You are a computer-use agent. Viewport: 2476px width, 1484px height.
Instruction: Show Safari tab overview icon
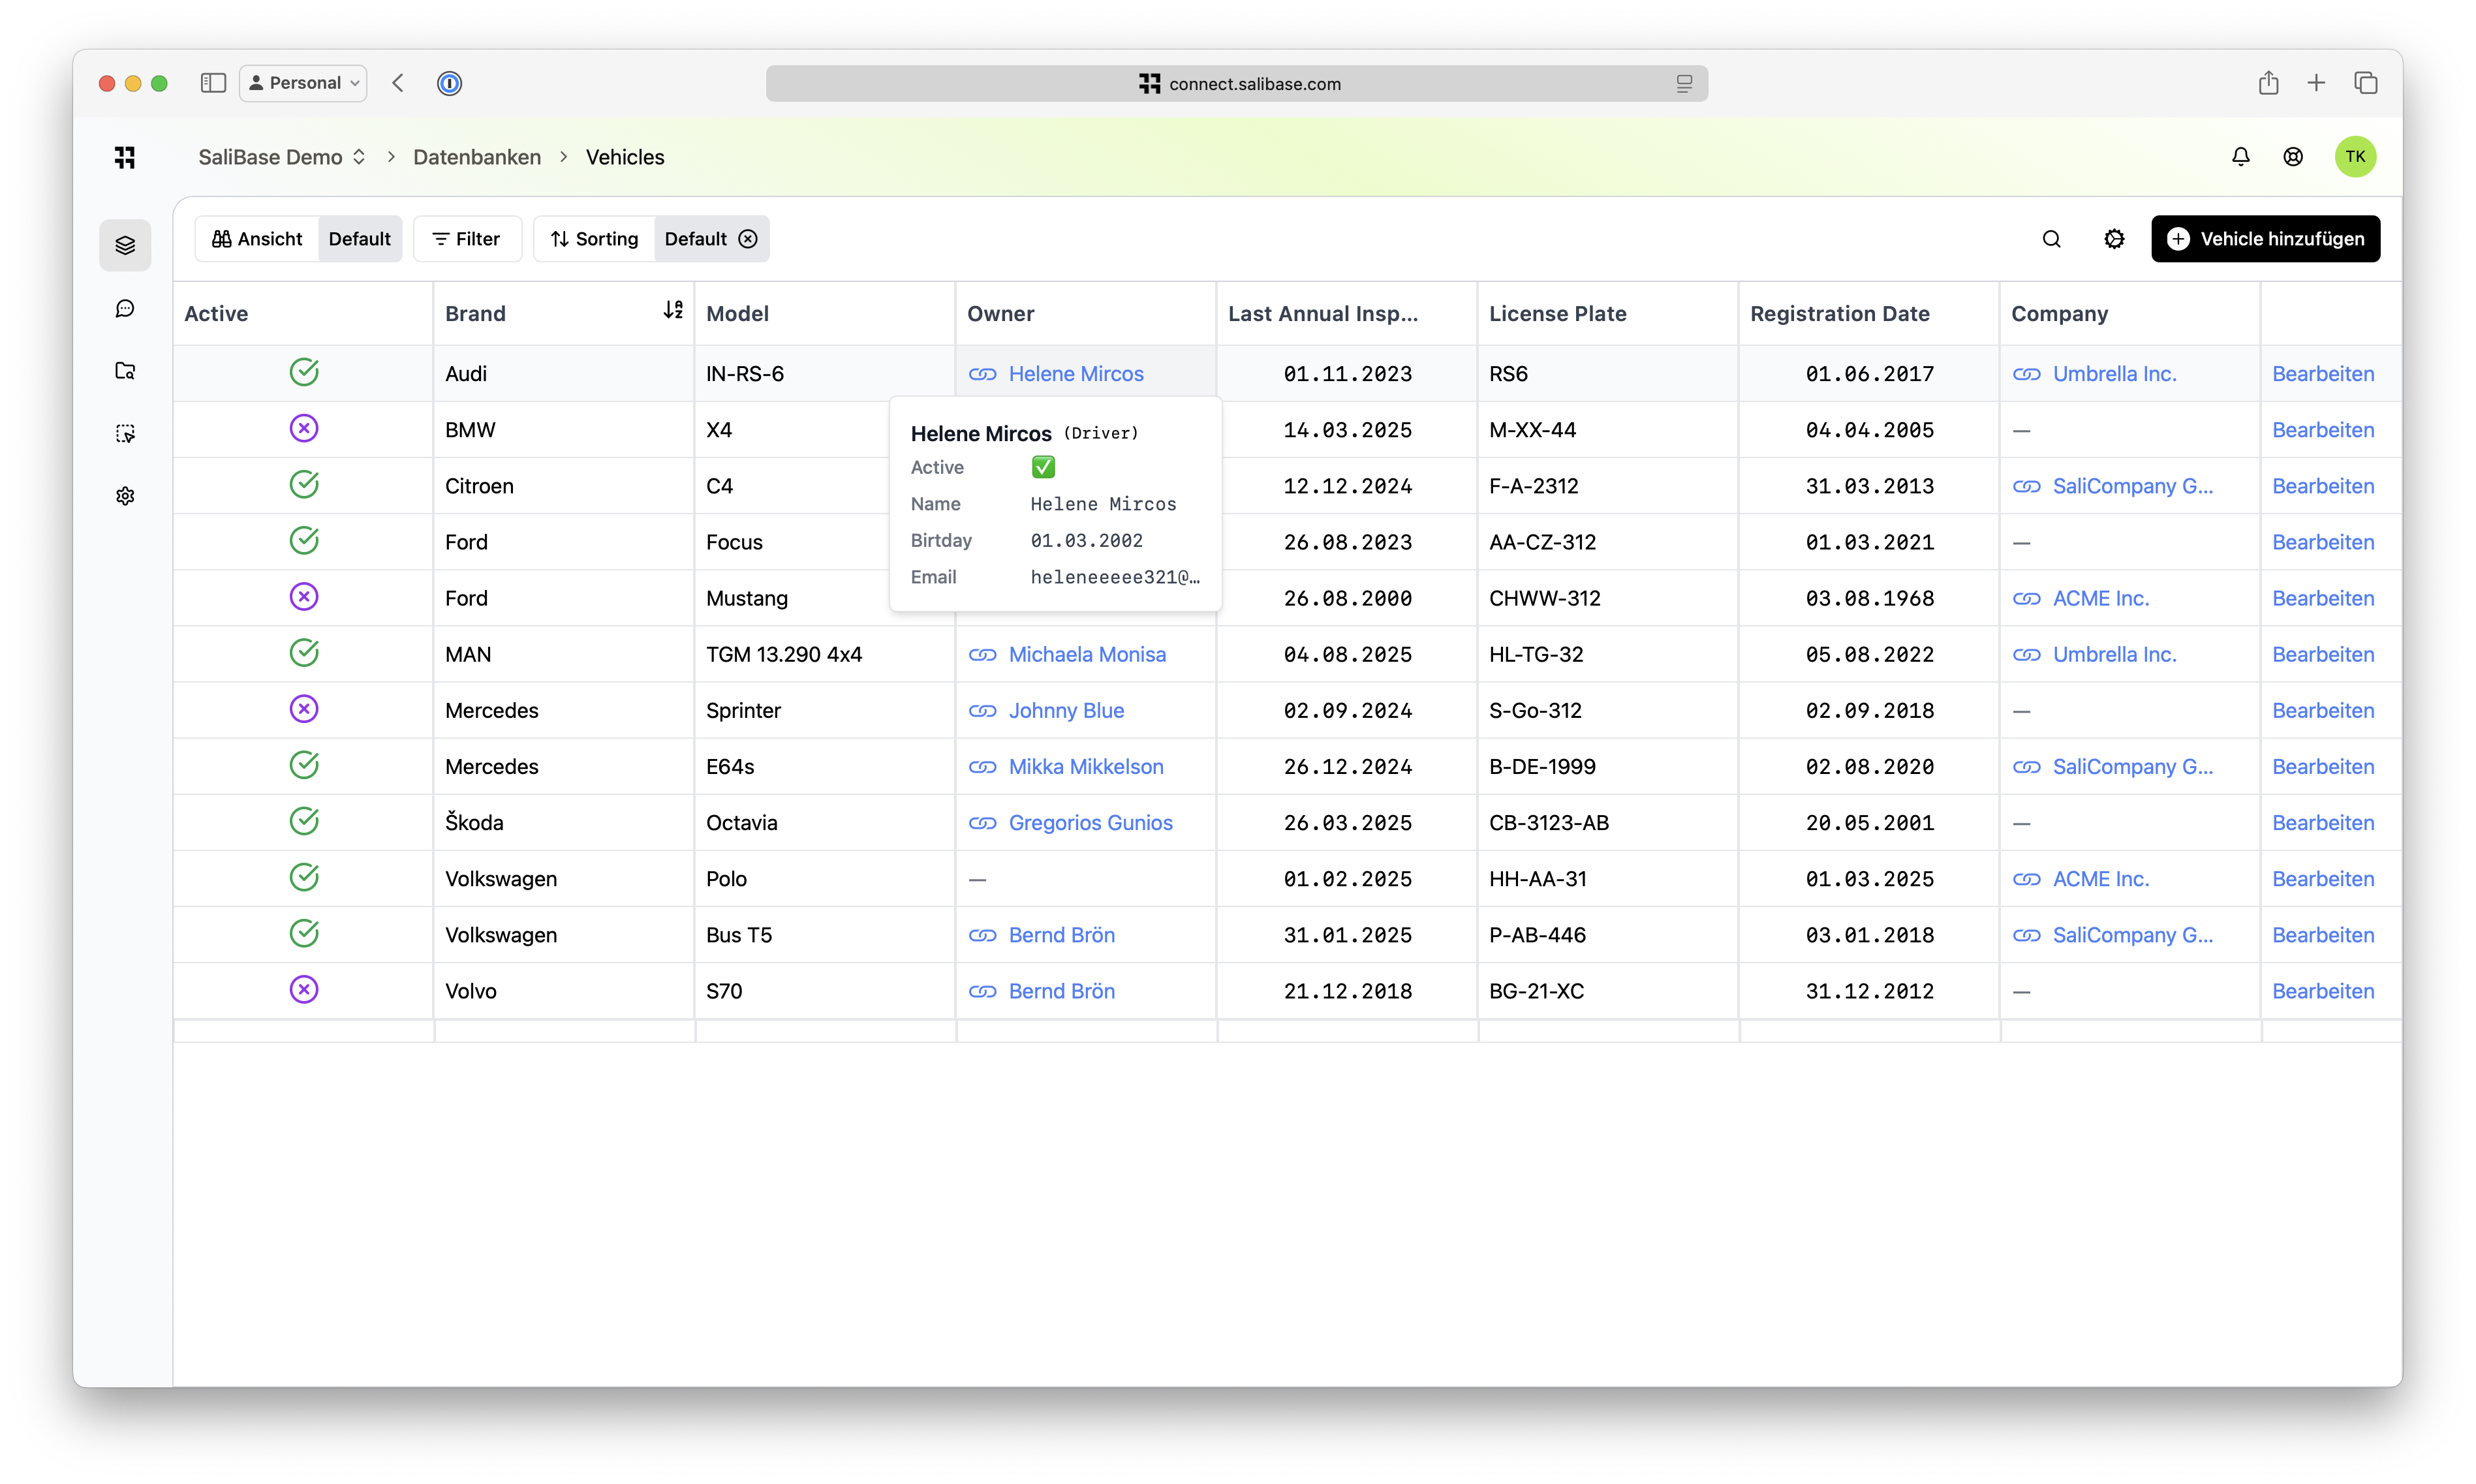click(x=2365, y=83)
